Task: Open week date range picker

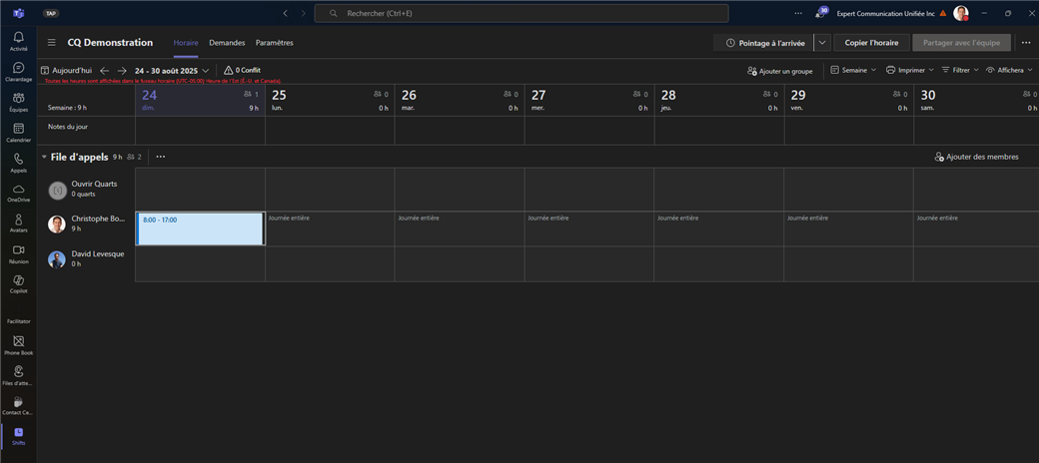Action: (172, 70)
